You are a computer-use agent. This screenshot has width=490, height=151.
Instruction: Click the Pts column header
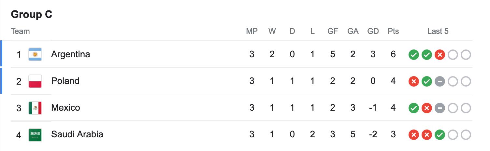pos(393,31)
